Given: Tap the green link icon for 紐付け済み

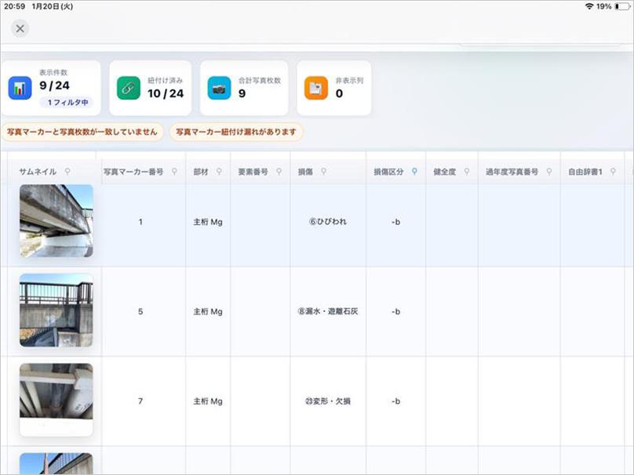Looking at the screenshot, I should tap(129, 88).
